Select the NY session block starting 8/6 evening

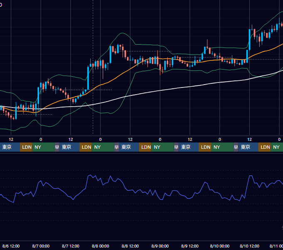pos(43,147)
